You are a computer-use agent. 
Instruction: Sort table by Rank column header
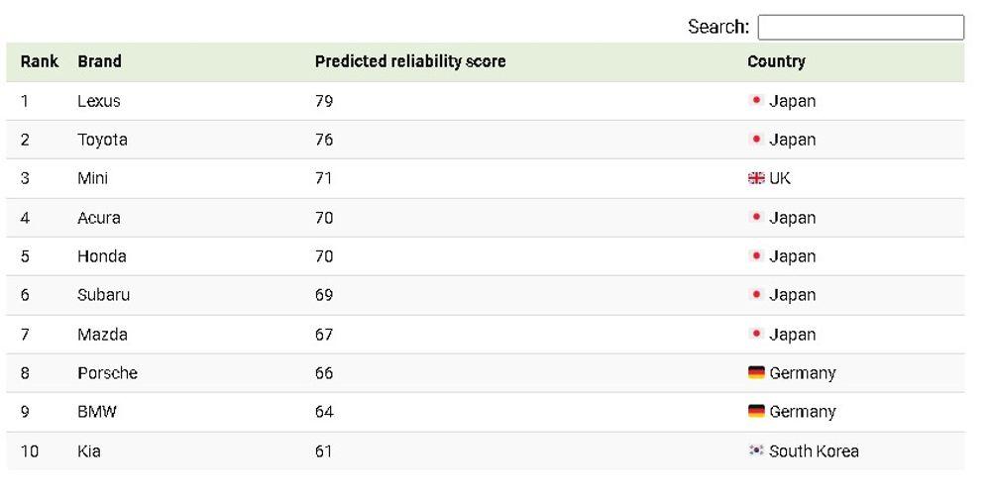coord(40,61)
